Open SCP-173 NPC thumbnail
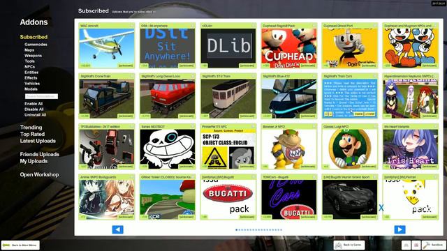 228,149
